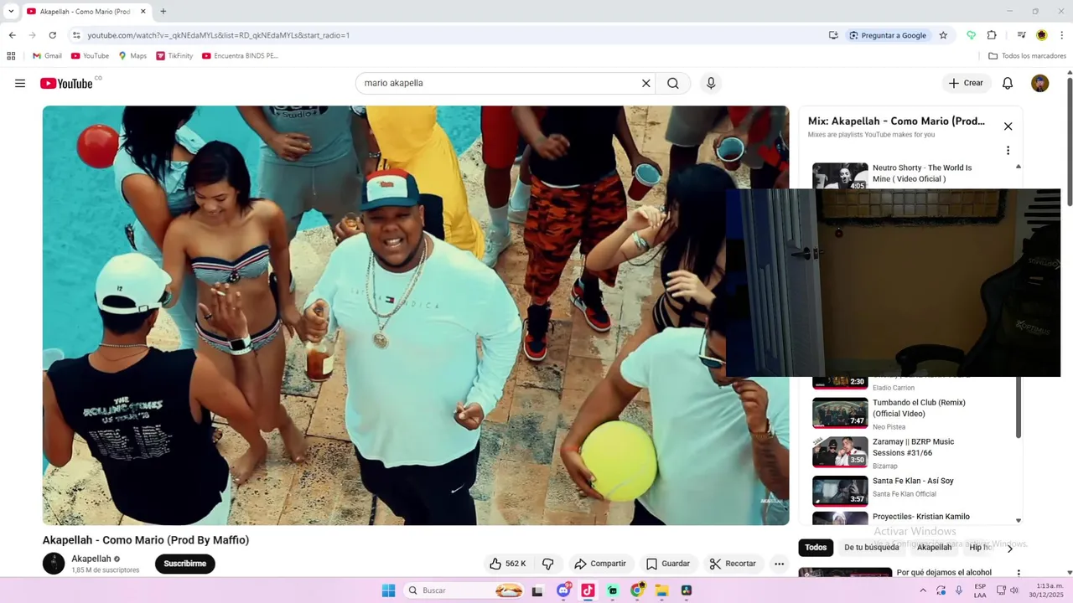This screenshot has height=603, width=1073.
Task: Click the install app icon in address bar
Action: [x=833, y=35]
